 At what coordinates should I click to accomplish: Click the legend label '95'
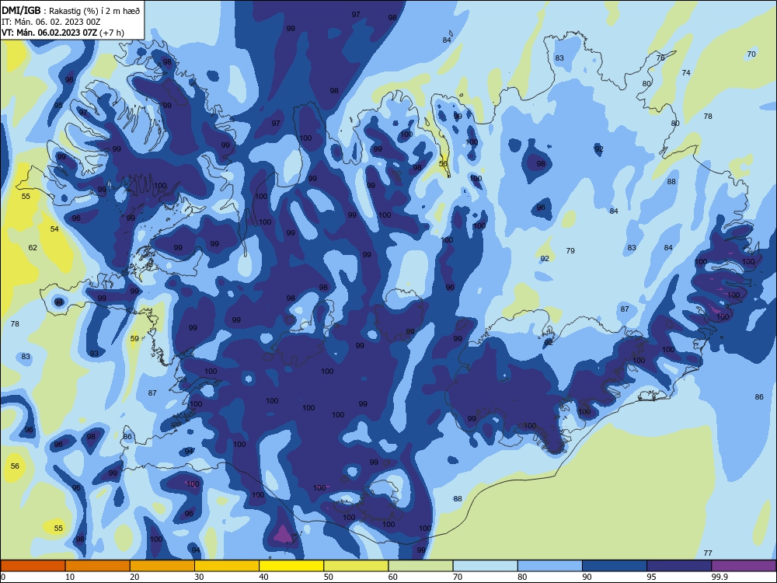(x=652, y=577)
